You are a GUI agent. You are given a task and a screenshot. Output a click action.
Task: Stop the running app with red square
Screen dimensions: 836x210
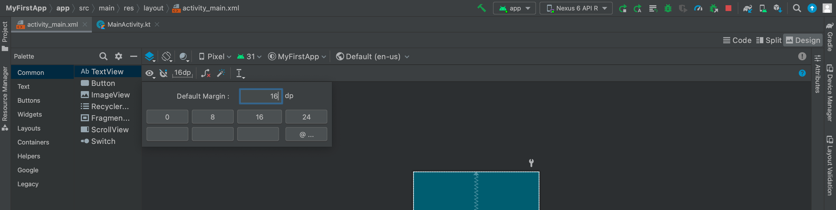click(728, 8)
